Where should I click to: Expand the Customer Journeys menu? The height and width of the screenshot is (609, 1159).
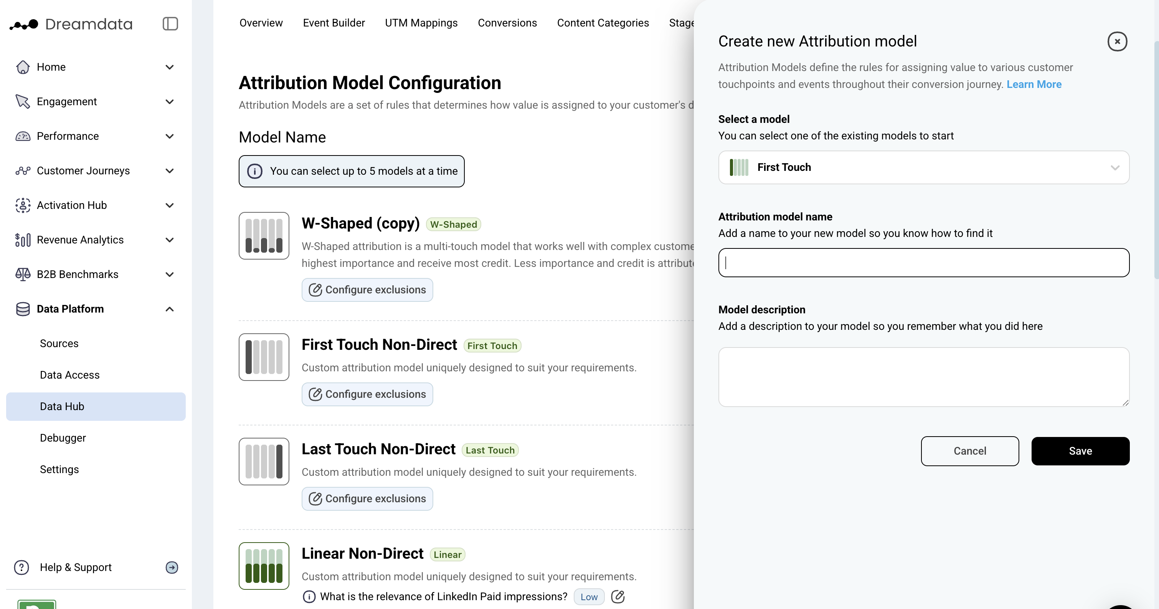click(169, 170)
